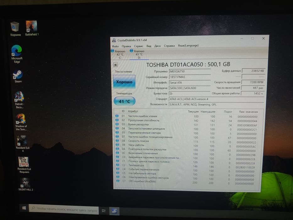Image resolution: width=293 pixels, height=220 pixels.
Task: Open Microsoft Edge desktop icon
Action: pyautogui.click(x=17, y=54)
